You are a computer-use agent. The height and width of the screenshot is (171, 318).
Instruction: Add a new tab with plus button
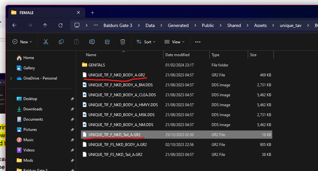coord(92,13)
